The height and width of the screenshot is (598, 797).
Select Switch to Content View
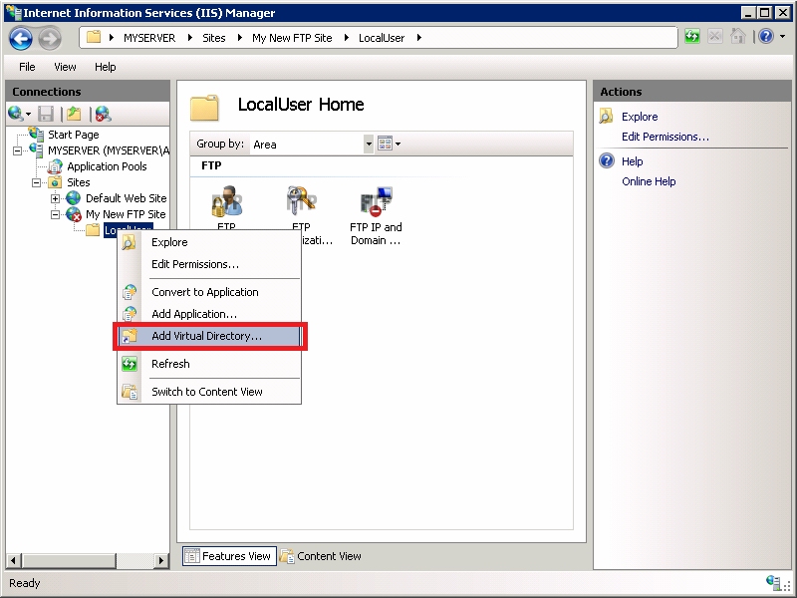point(209,392)
